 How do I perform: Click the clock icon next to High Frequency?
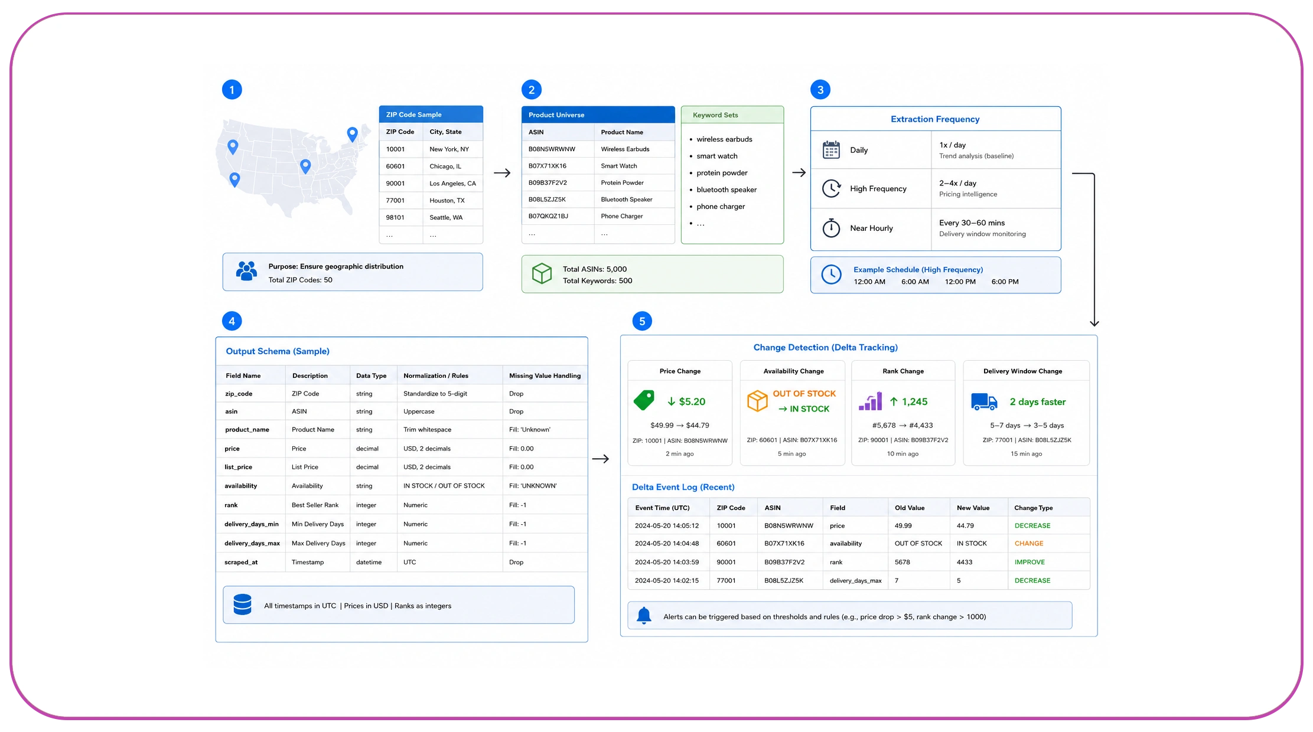click(x=831, y=188)
